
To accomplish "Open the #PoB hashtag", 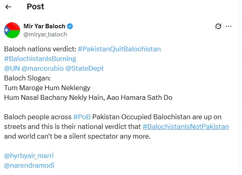I will pyautogui.click(x=82, y=117).
